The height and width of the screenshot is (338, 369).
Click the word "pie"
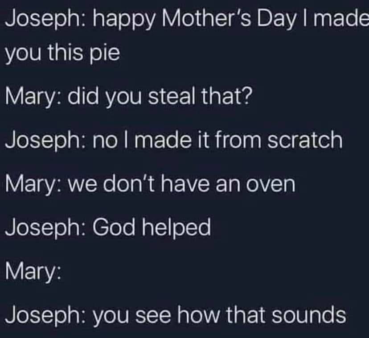107,54
